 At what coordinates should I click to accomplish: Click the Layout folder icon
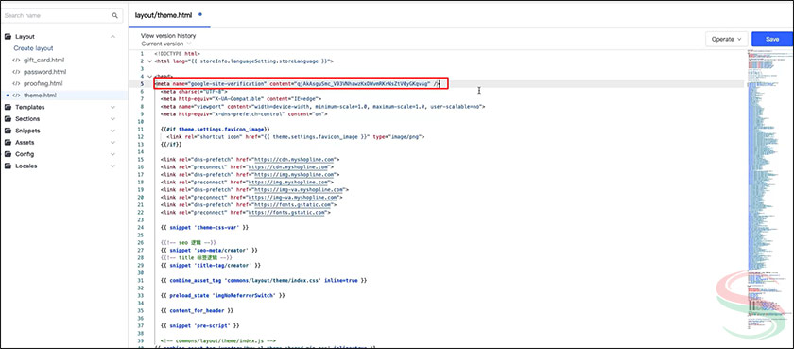click(8, 37)
